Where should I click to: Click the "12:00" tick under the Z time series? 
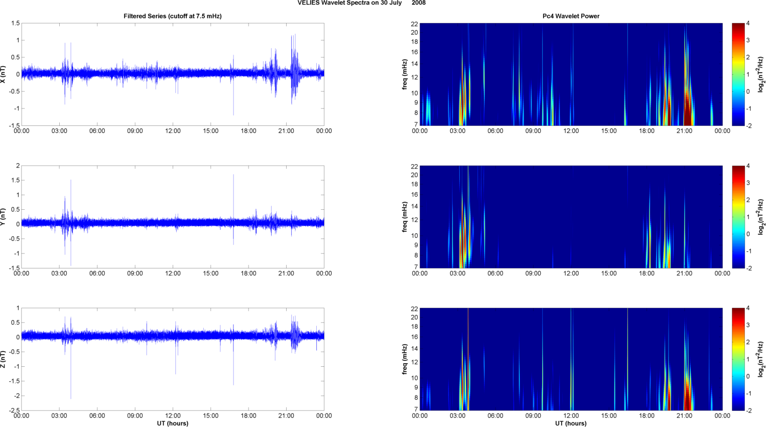173,415
